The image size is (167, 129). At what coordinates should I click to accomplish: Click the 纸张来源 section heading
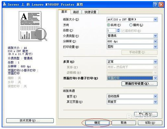pyautogui.click(x=69, y=91)
